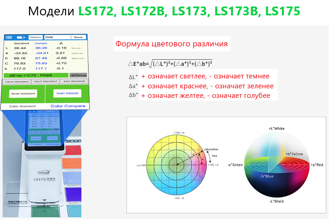This screenshot has height=219, width=329.
Task: Click line означает желтее, означает голубее
Action: (206, 96)
